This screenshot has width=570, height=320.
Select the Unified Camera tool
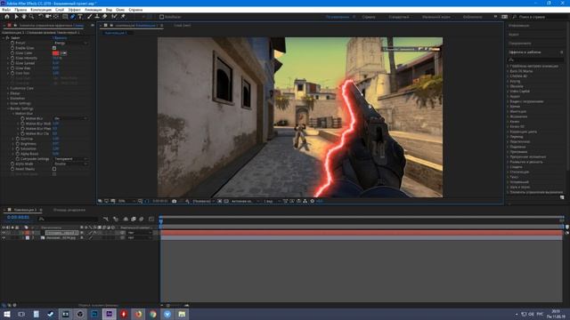pyautogui.click(x=48, y=17)
